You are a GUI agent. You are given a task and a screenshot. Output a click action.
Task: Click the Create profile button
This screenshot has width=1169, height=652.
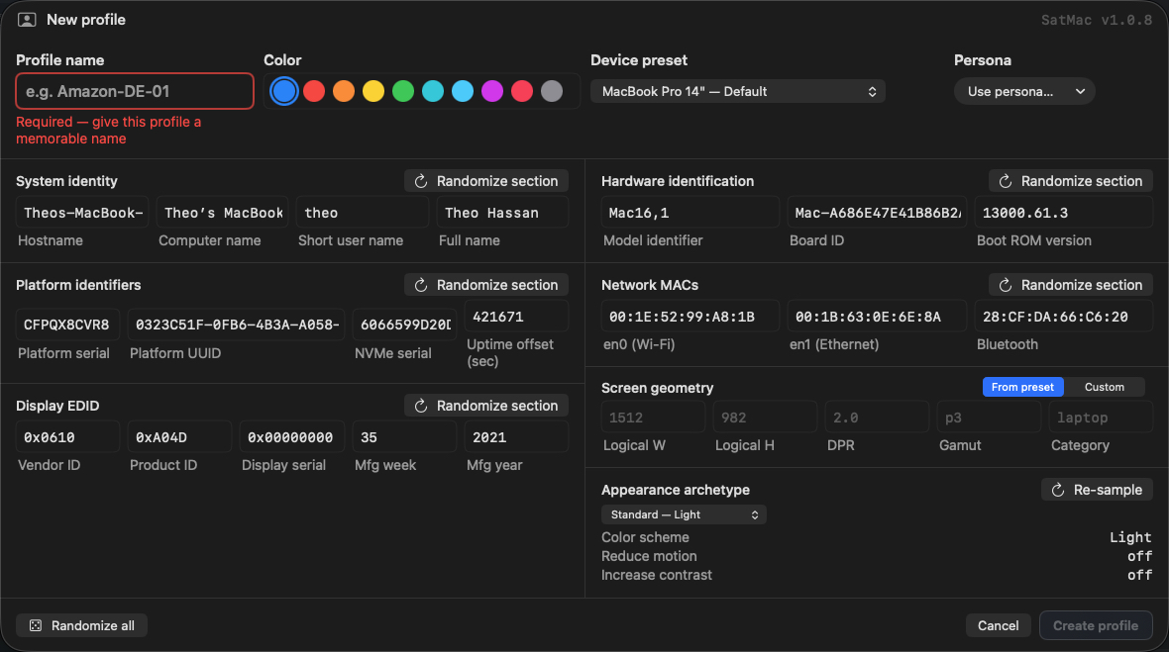pos(1096,626)
